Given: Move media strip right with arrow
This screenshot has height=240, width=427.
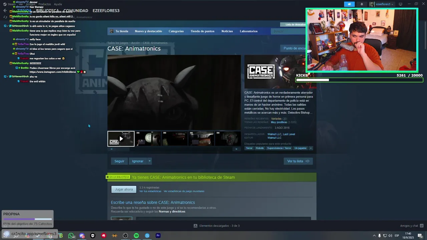Looking at the screenshot, I should (237, 149).
